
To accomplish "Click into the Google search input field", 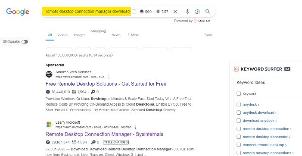I will [x=87, y=12].
